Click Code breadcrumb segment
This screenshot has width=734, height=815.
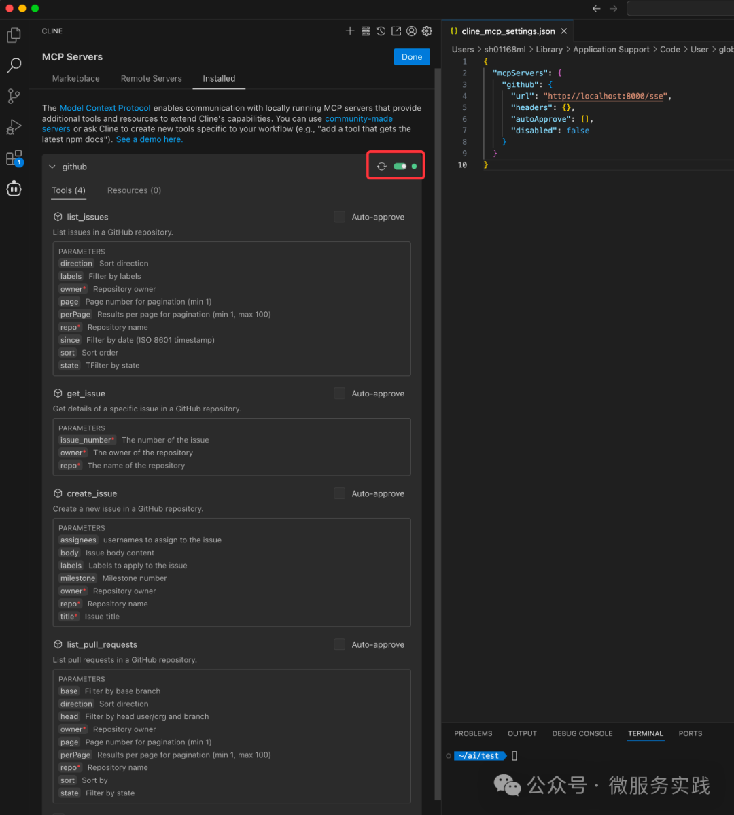pos(670,50)
